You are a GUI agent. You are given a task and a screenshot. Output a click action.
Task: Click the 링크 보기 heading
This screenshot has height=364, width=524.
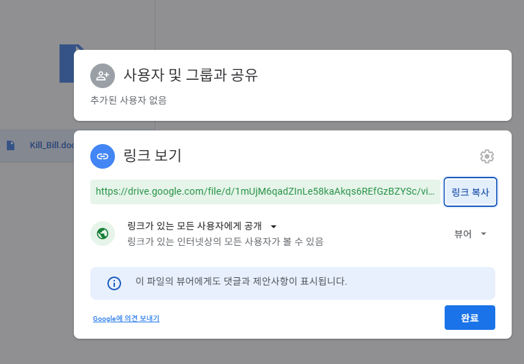click(153, 156)
